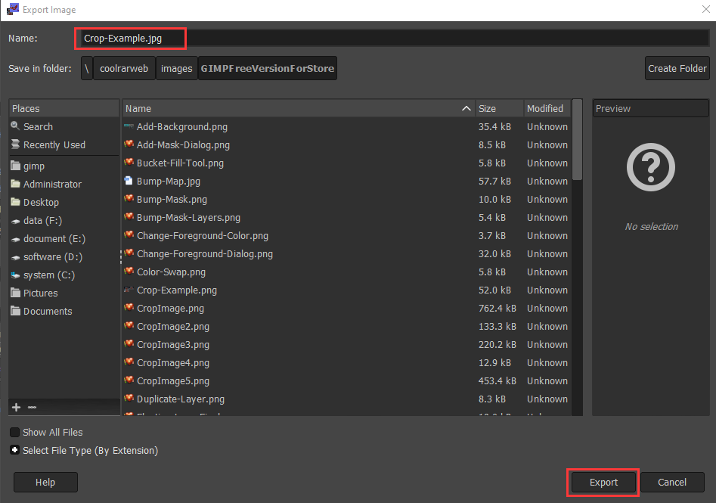Viewport: 716px width, 503px height.
Task: Click the gimp folder icon in Places
Action: [15, 166]
